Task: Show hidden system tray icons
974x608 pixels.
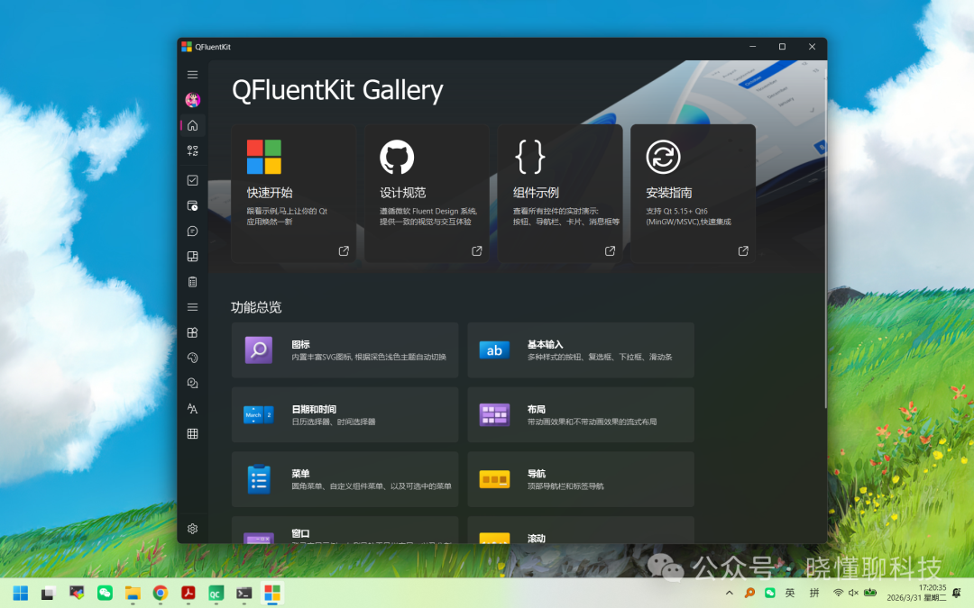Action: tap(730, 593)
